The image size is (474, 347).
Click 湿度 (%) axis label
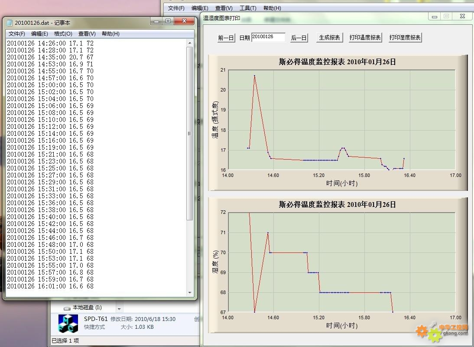(215, 262)
